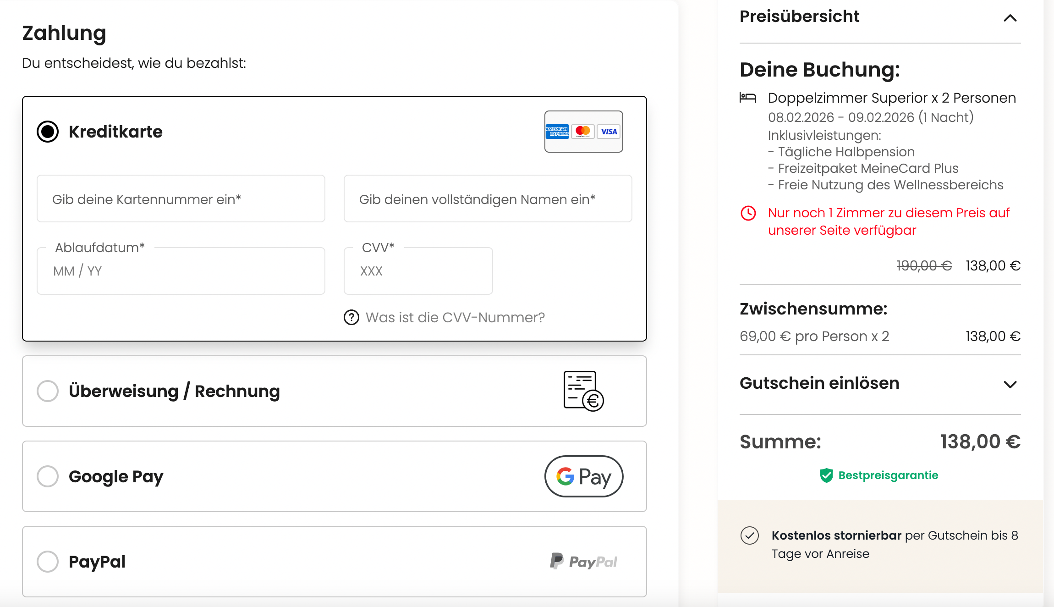Select PayPal as payment method

click(48, 562)
